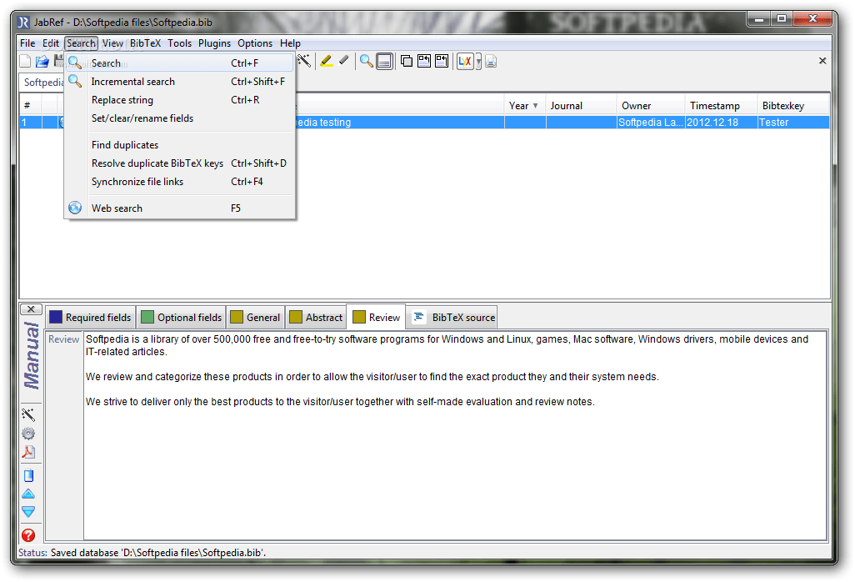This screenshot has height=582, width=855.
Task: Choose Incremental search from the menu
Action: click(x=180, y=82)
